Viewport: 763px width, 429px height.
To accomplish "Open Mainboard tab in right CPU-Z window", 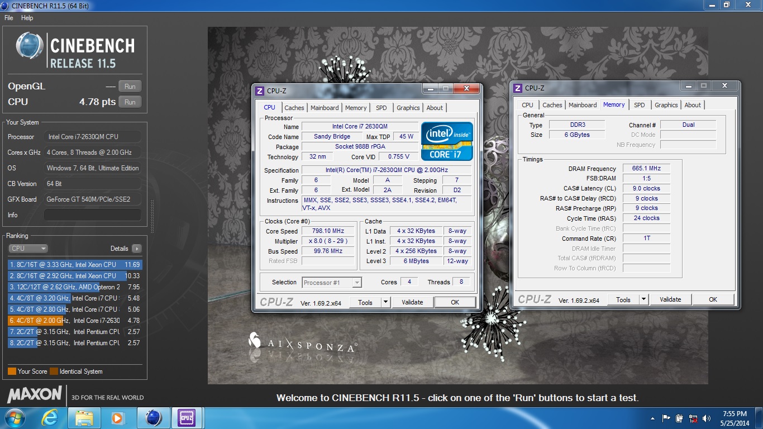I will pyautogui.click(x=583, y=105).
